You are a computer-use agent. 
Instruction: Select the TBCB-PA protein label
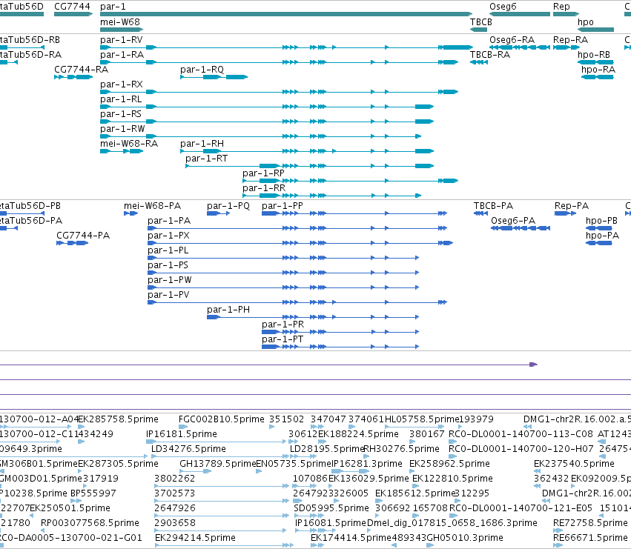[x=493, y=206]
